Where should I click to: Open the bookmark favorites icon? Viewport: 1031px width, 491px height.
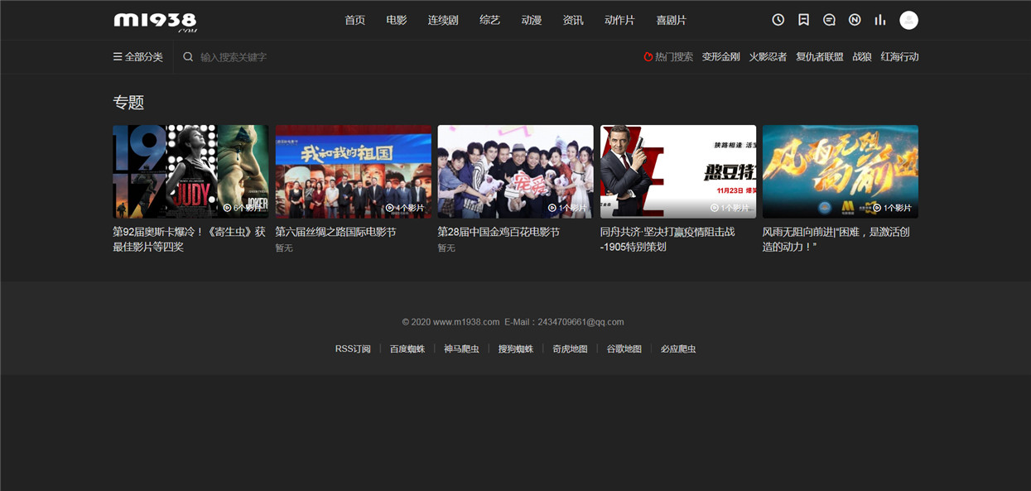tap(803, 20)
